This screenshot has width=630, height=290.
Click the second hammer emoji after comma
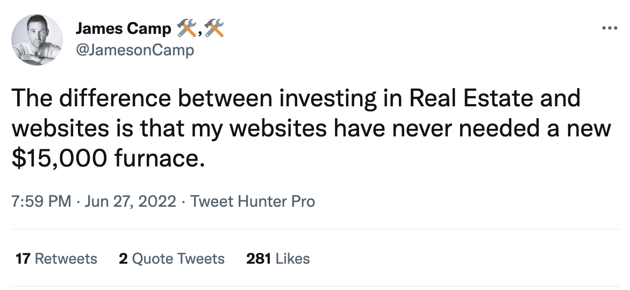(x=214, y=29)
